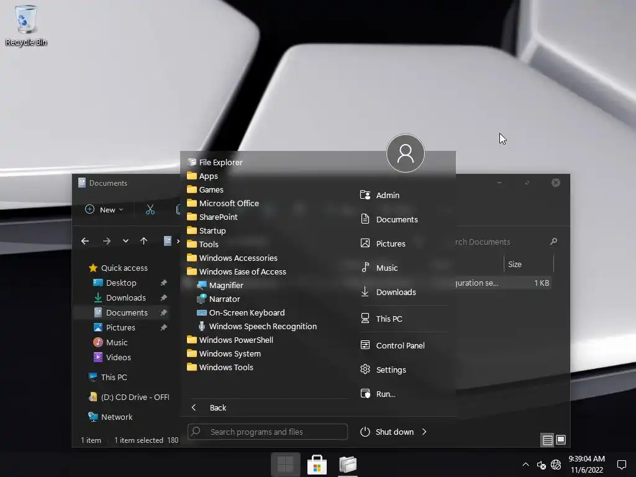Open This PC from start menu right pane
The width and height of the screenshot is (636, 477).
(x=381, y=319)
